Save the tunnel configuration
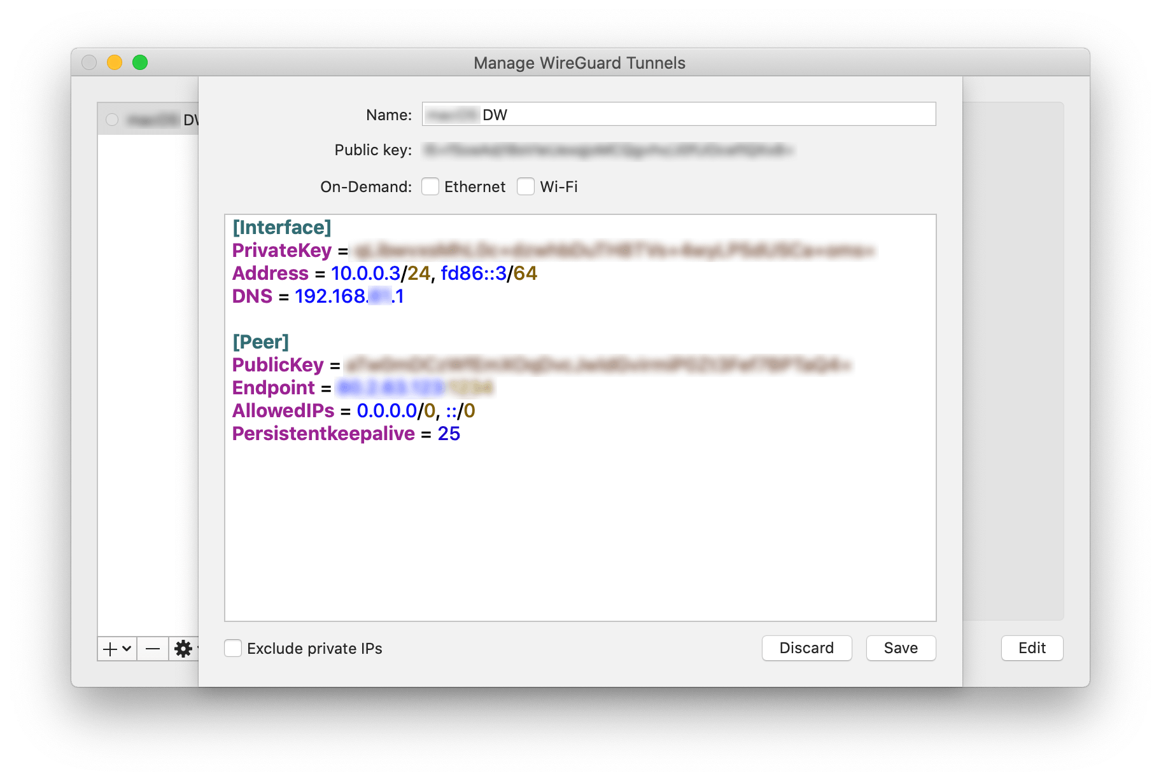This screenshot has width=1161, height=781. coord(901,647)
